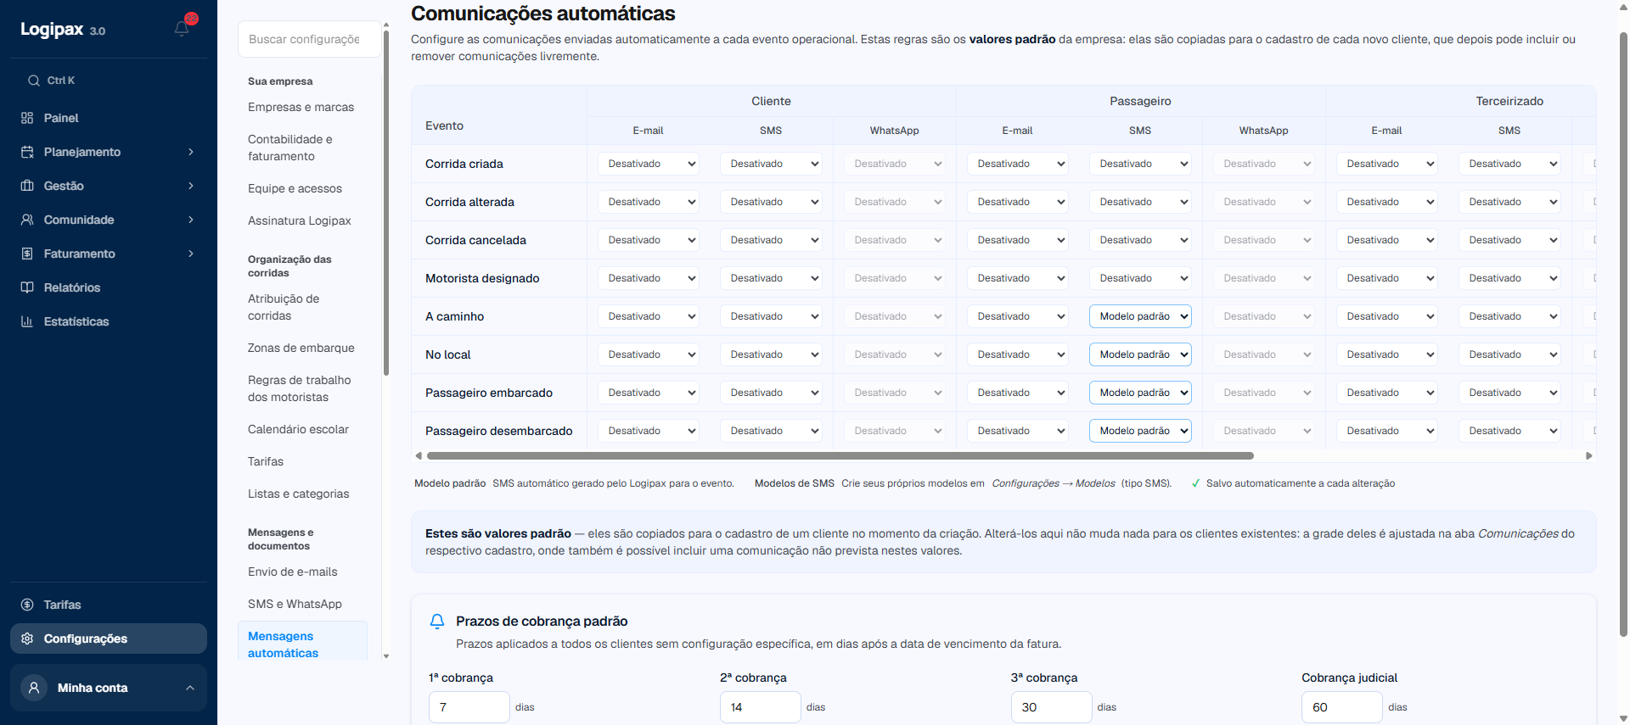This screenshot has width=1630, height=725.
Task: Open Empresas e marcas settings
Action: click(301, 108)
